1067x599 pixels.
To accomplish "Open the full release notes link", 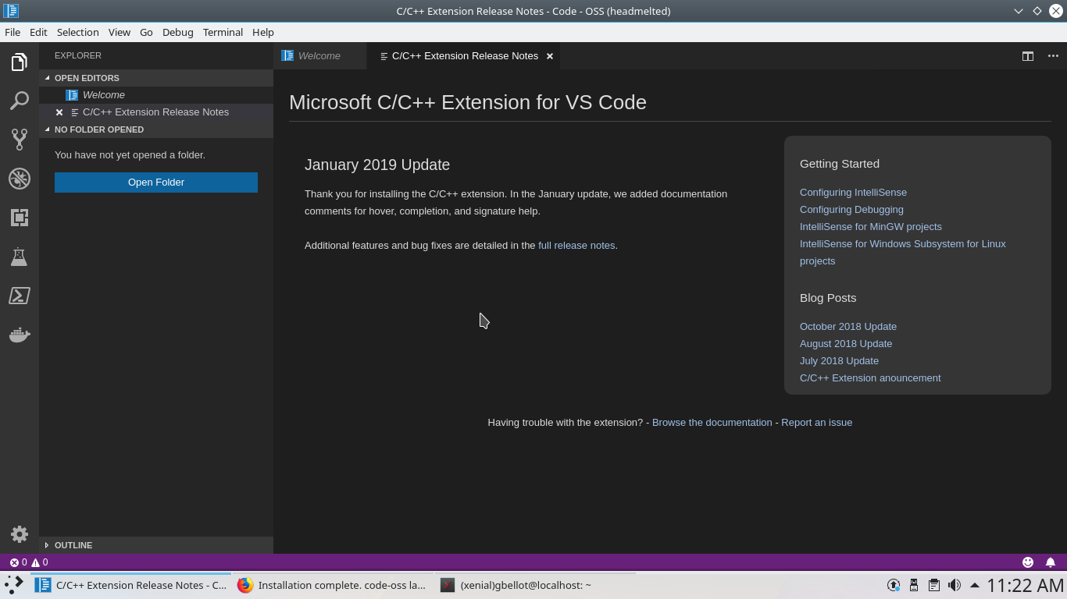I will click(x=576, y=246).
